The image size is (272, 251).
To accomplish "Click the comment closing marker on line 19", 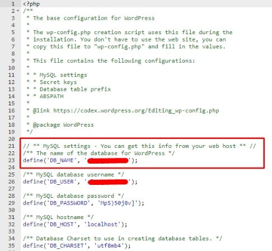I will point(30,132).
